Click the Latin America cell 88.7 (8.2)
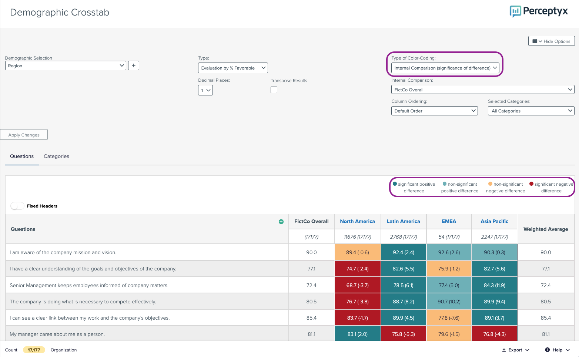The width and height of the screenshot is (579, 357). pos(404,302)
